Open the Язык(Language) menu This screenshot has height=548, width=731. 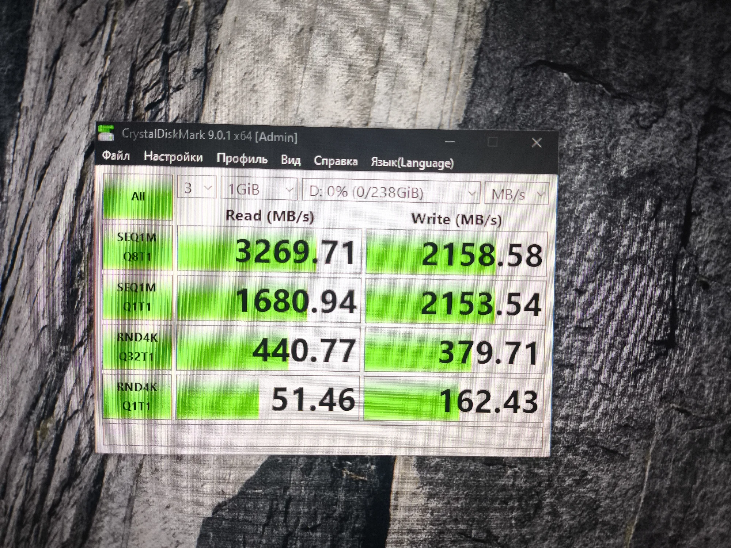coord(412,163)
